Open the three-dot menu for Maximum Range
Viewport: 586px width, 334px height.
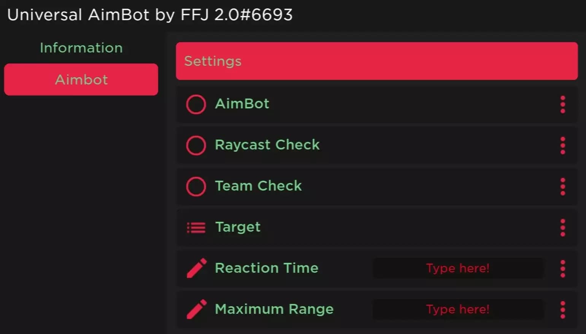point(562,309)
